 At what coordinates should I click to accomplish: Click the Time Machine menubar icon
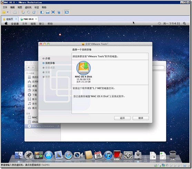pos(159,23)
